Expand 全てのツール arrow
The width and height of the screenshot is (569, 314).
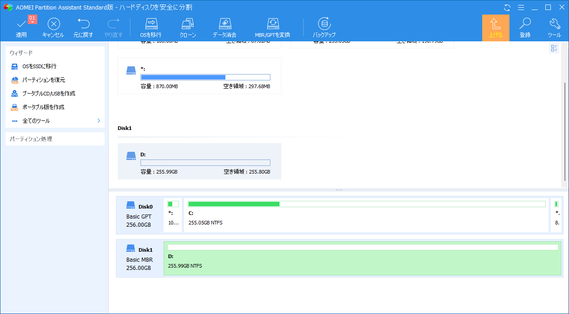(x=99, y=121)
